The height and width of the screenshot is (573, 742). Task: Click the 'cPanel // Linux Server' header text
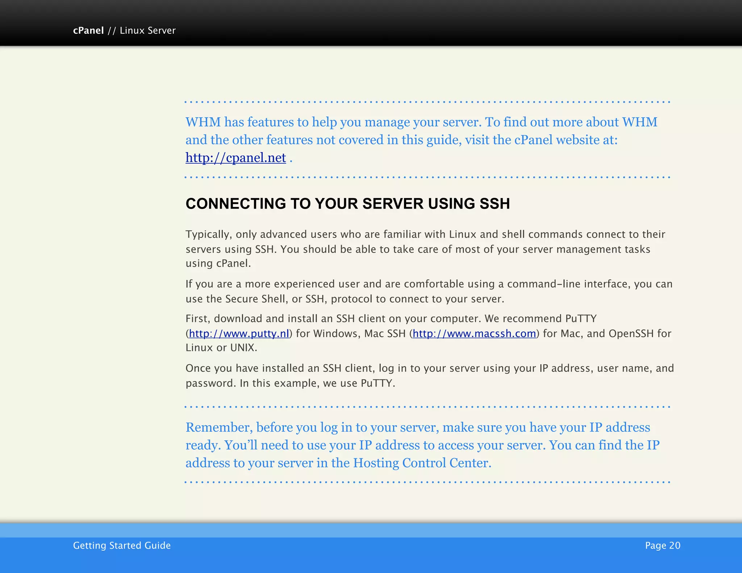click(124, 30)
